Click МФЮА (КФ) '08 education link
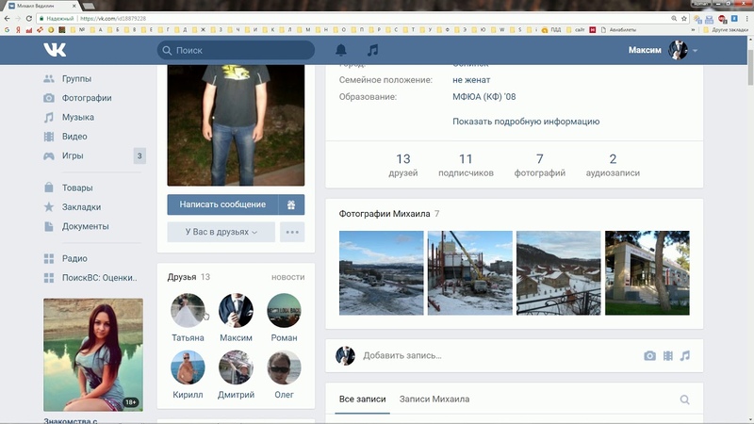754x424 pixels. click(x=484, y=97)
